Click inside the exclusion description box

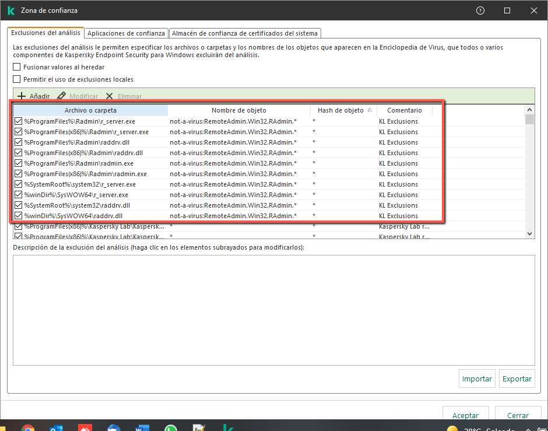point(274,310)
